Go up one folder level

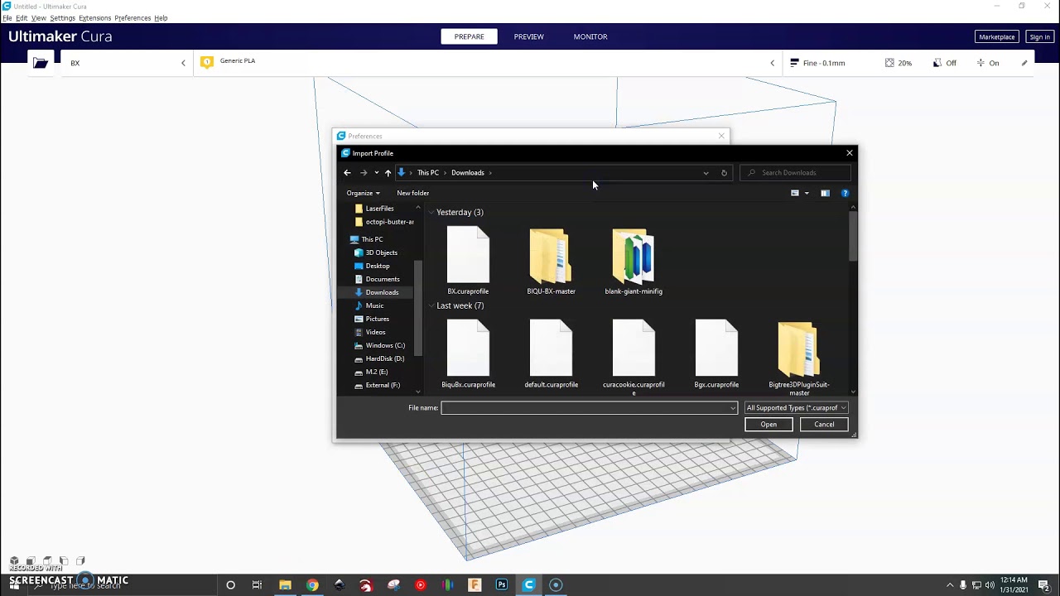(388, 173)
